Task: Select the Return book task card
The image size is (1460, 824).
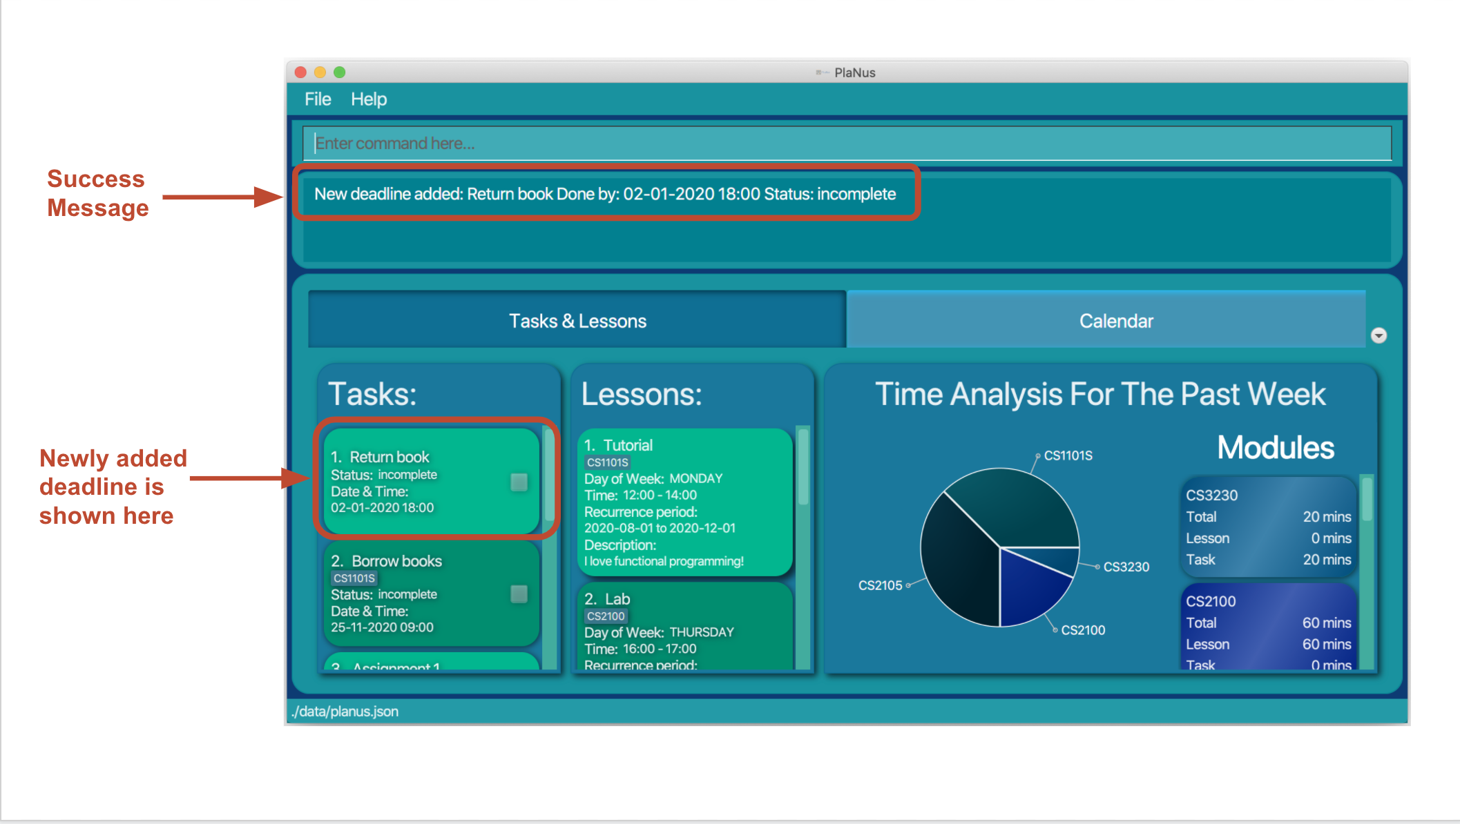Action: (x=431, y=480)
